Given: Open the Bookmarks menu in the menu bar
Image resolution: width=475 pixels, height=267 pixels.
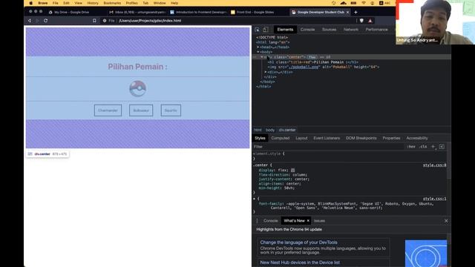Looking at the screenshot, I should coord(112,3).
